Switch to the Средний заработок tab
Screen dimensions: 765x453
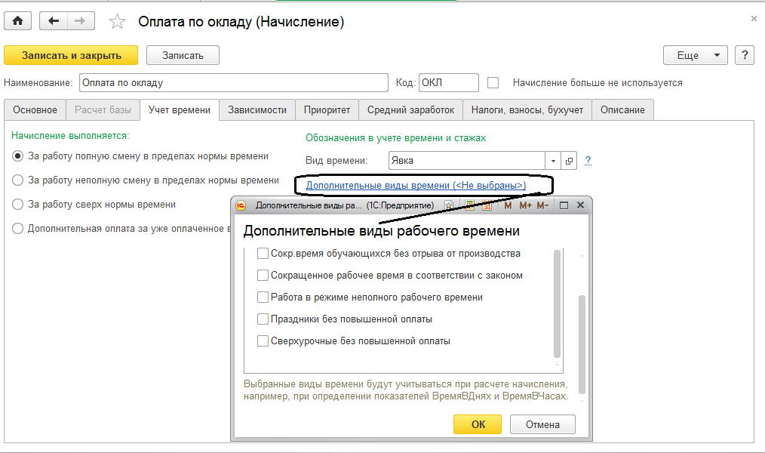coord(411,109)
